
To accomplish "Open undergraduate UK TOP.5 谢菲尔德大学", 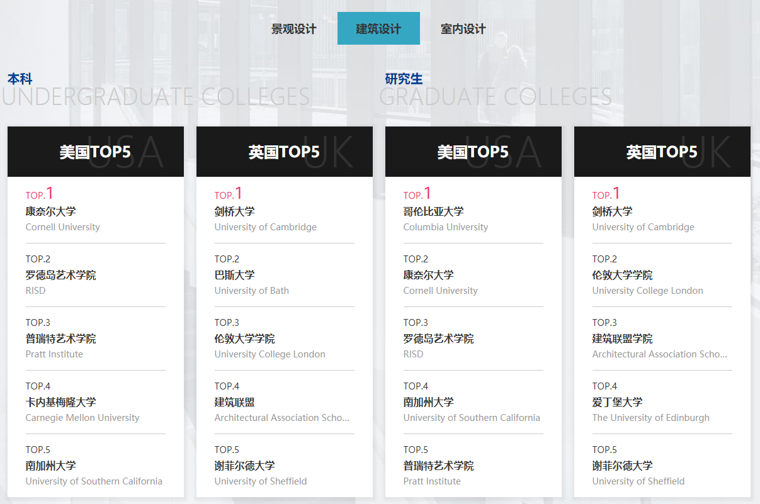I will pos(244,466).
